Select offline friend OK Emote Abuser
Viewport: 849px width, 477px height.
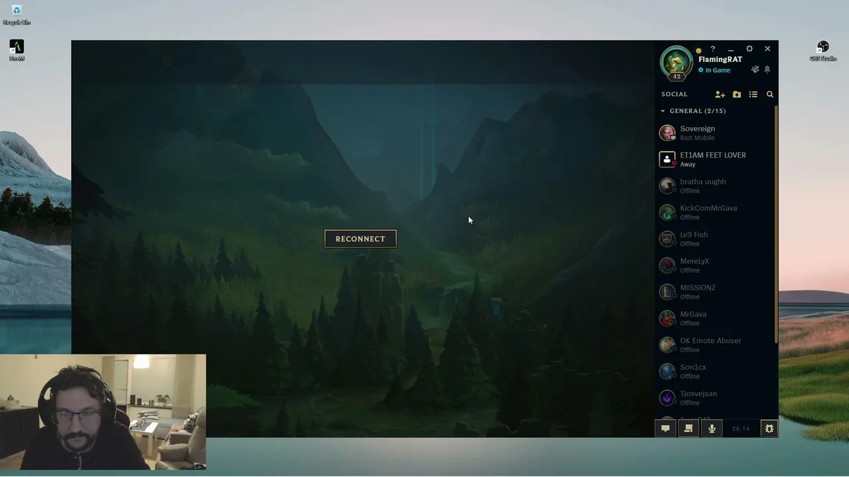(715, 344)
